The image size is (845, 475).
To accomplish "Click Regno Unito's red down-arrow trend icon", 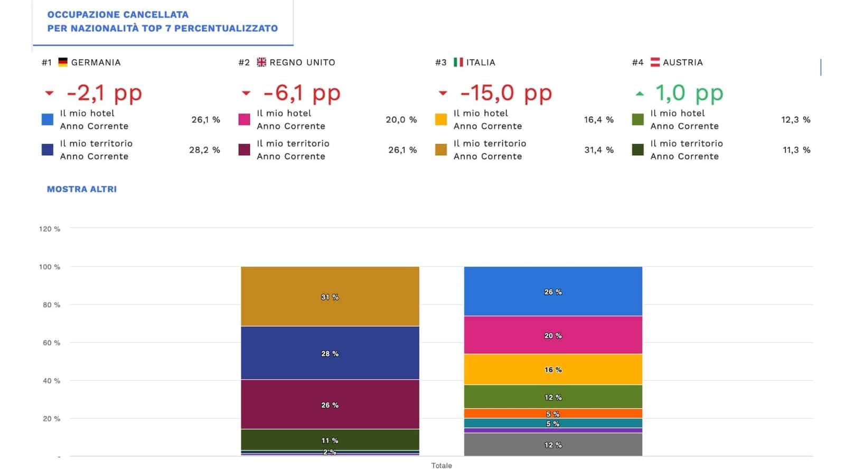I will point(246,93).
